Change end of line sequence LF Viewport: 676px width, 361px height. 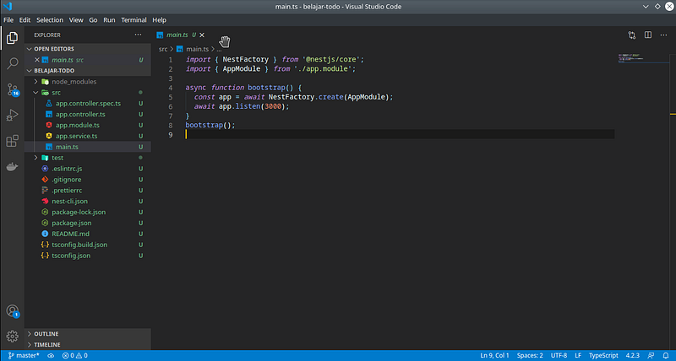(x=578, y=355)
